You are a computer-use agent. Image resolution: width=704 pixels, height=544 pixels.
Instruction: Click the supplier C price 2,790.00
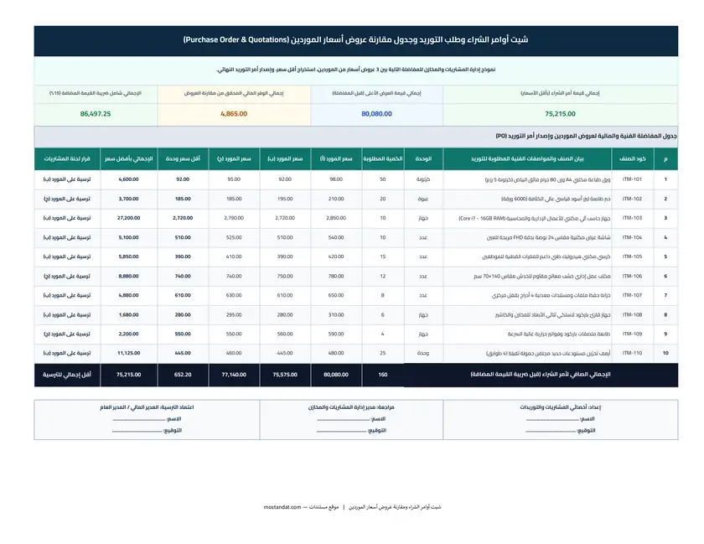pyautogui.click(x=234, y=218)
